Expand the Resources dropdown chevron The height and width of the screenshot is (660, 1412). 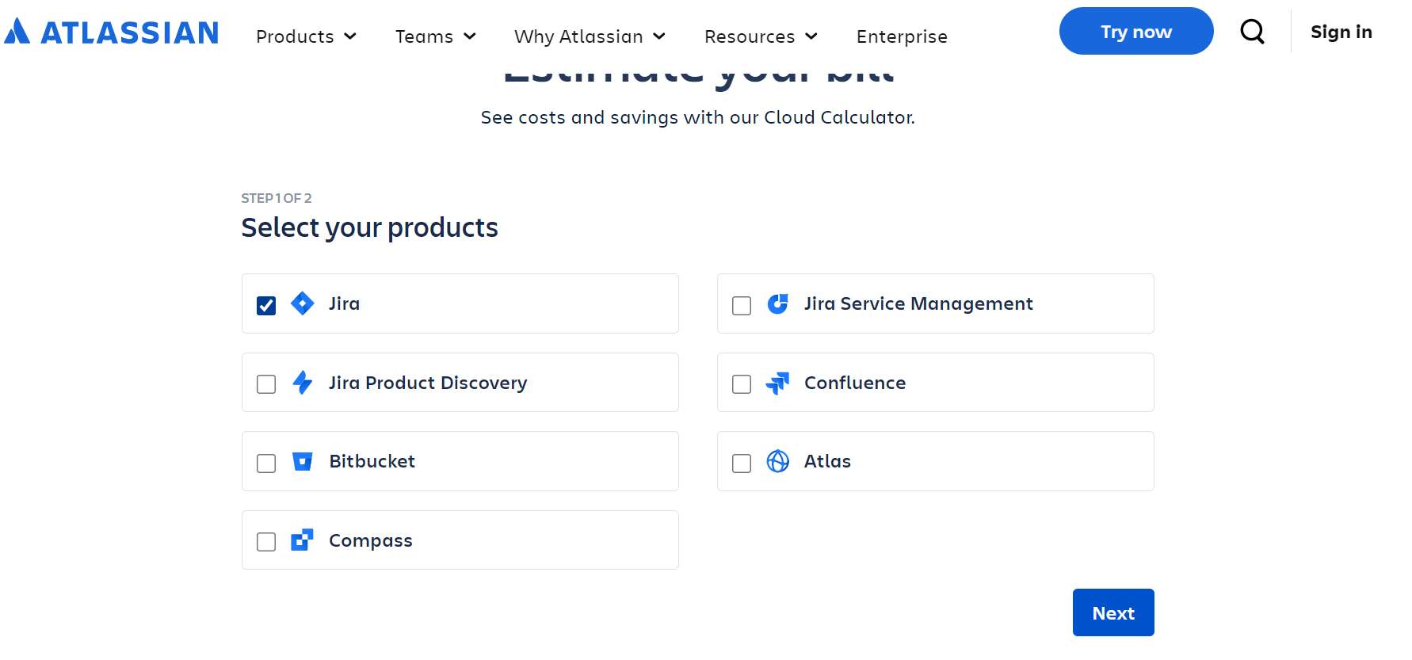click(x=811, y=36)
